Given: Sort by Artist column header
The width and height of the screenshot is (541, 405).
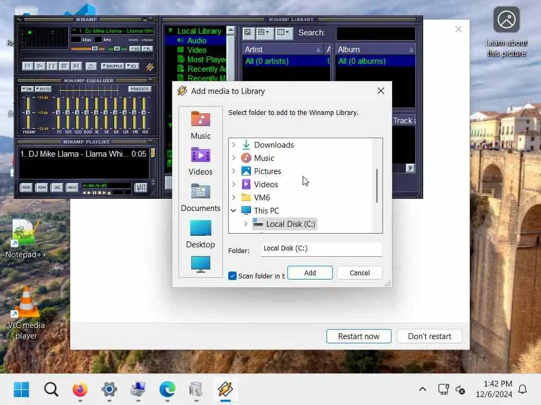Looking at the screenshot, I should [x=283, y=50].
